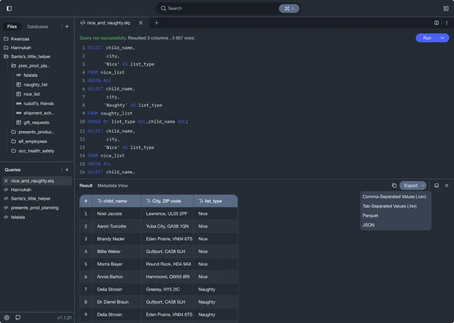Export as Comma-Separated Values (.csv)
Image resolution: width=454 pixels, height=323 pixels.
[x=394, y=197]
